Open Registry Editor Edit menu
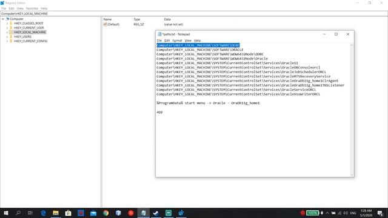The height and width of the screenshot is (218, 388). (12, 8)
